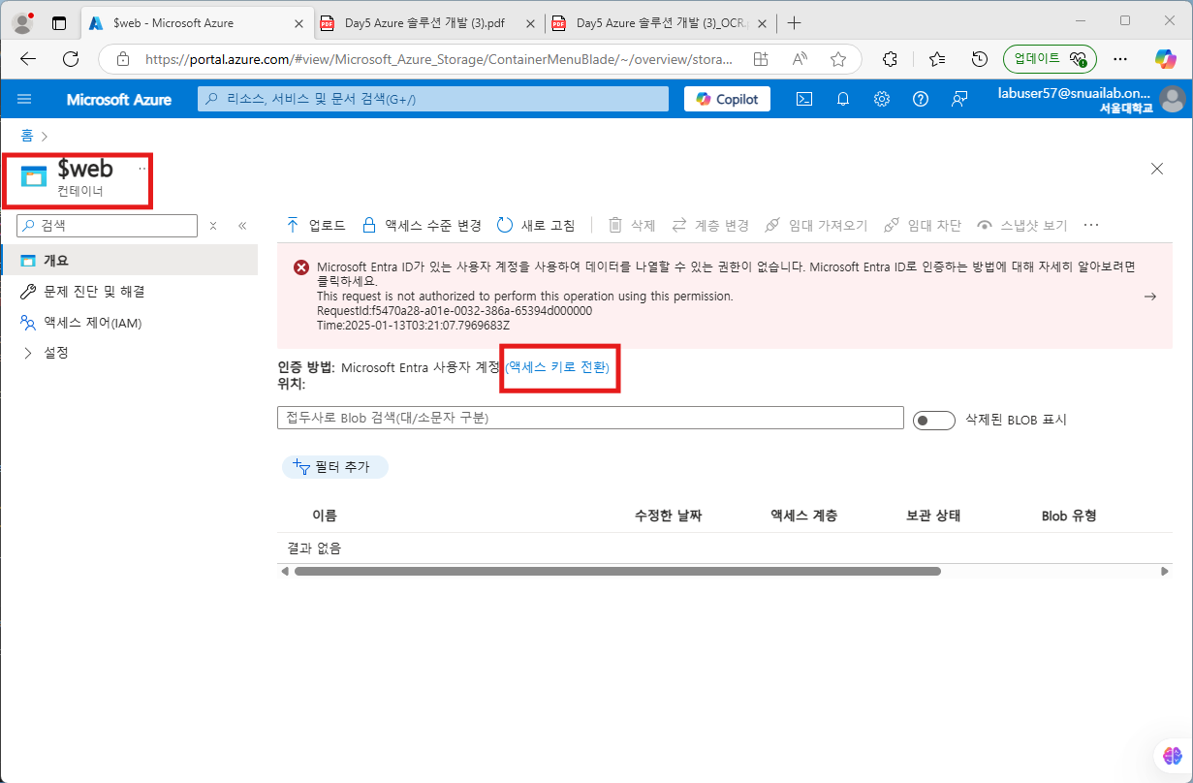This screenshot has width=1193, height=783.
Task: Click the 액세스 키로 전환 link
Action: [x=557, y=367]
